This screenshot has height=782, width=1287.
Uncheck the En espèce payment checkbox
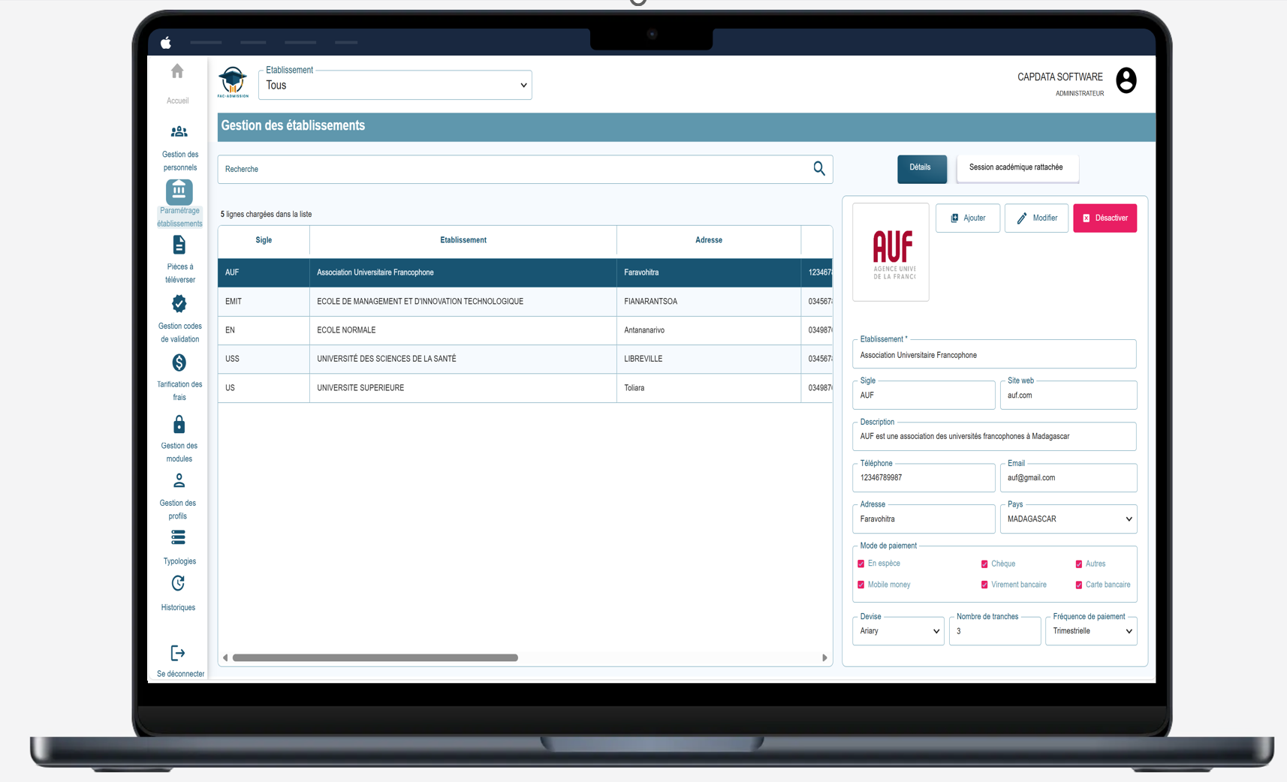[861, 564]
